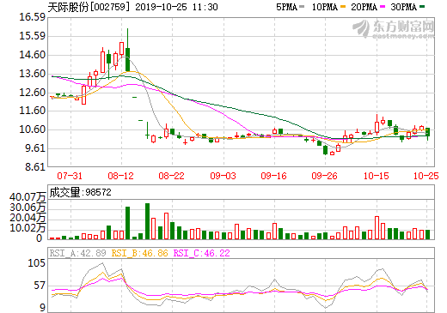The width and height of the screenshot is (447, 313).
Task: Click the 8.61 price axis label
Action: [x=35, y=167]
